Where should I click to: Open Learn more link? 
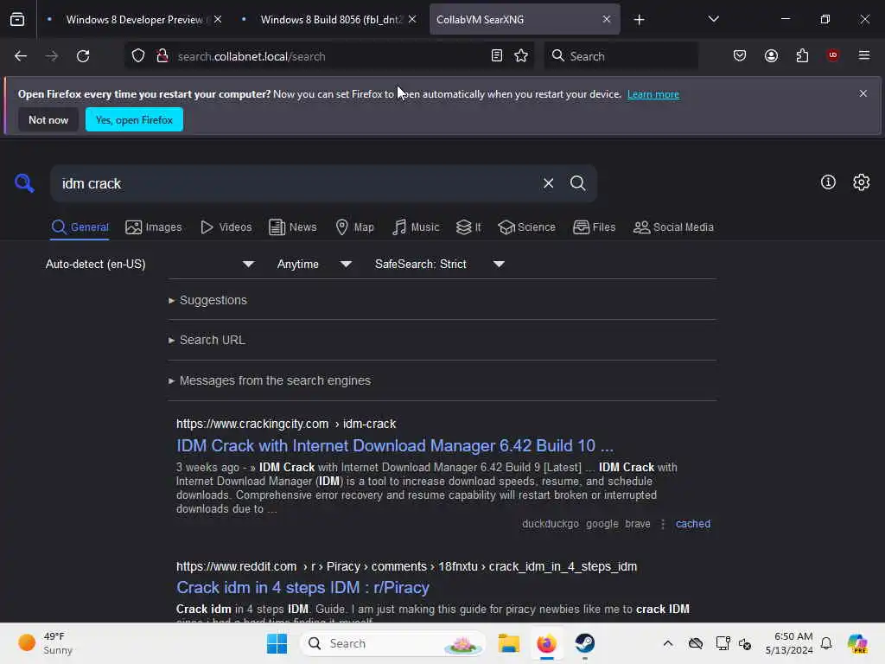tap(653, 94)
